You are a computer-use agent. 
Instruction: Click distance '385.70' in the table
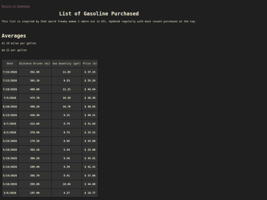pyautogui.click(x=35, y=176)
